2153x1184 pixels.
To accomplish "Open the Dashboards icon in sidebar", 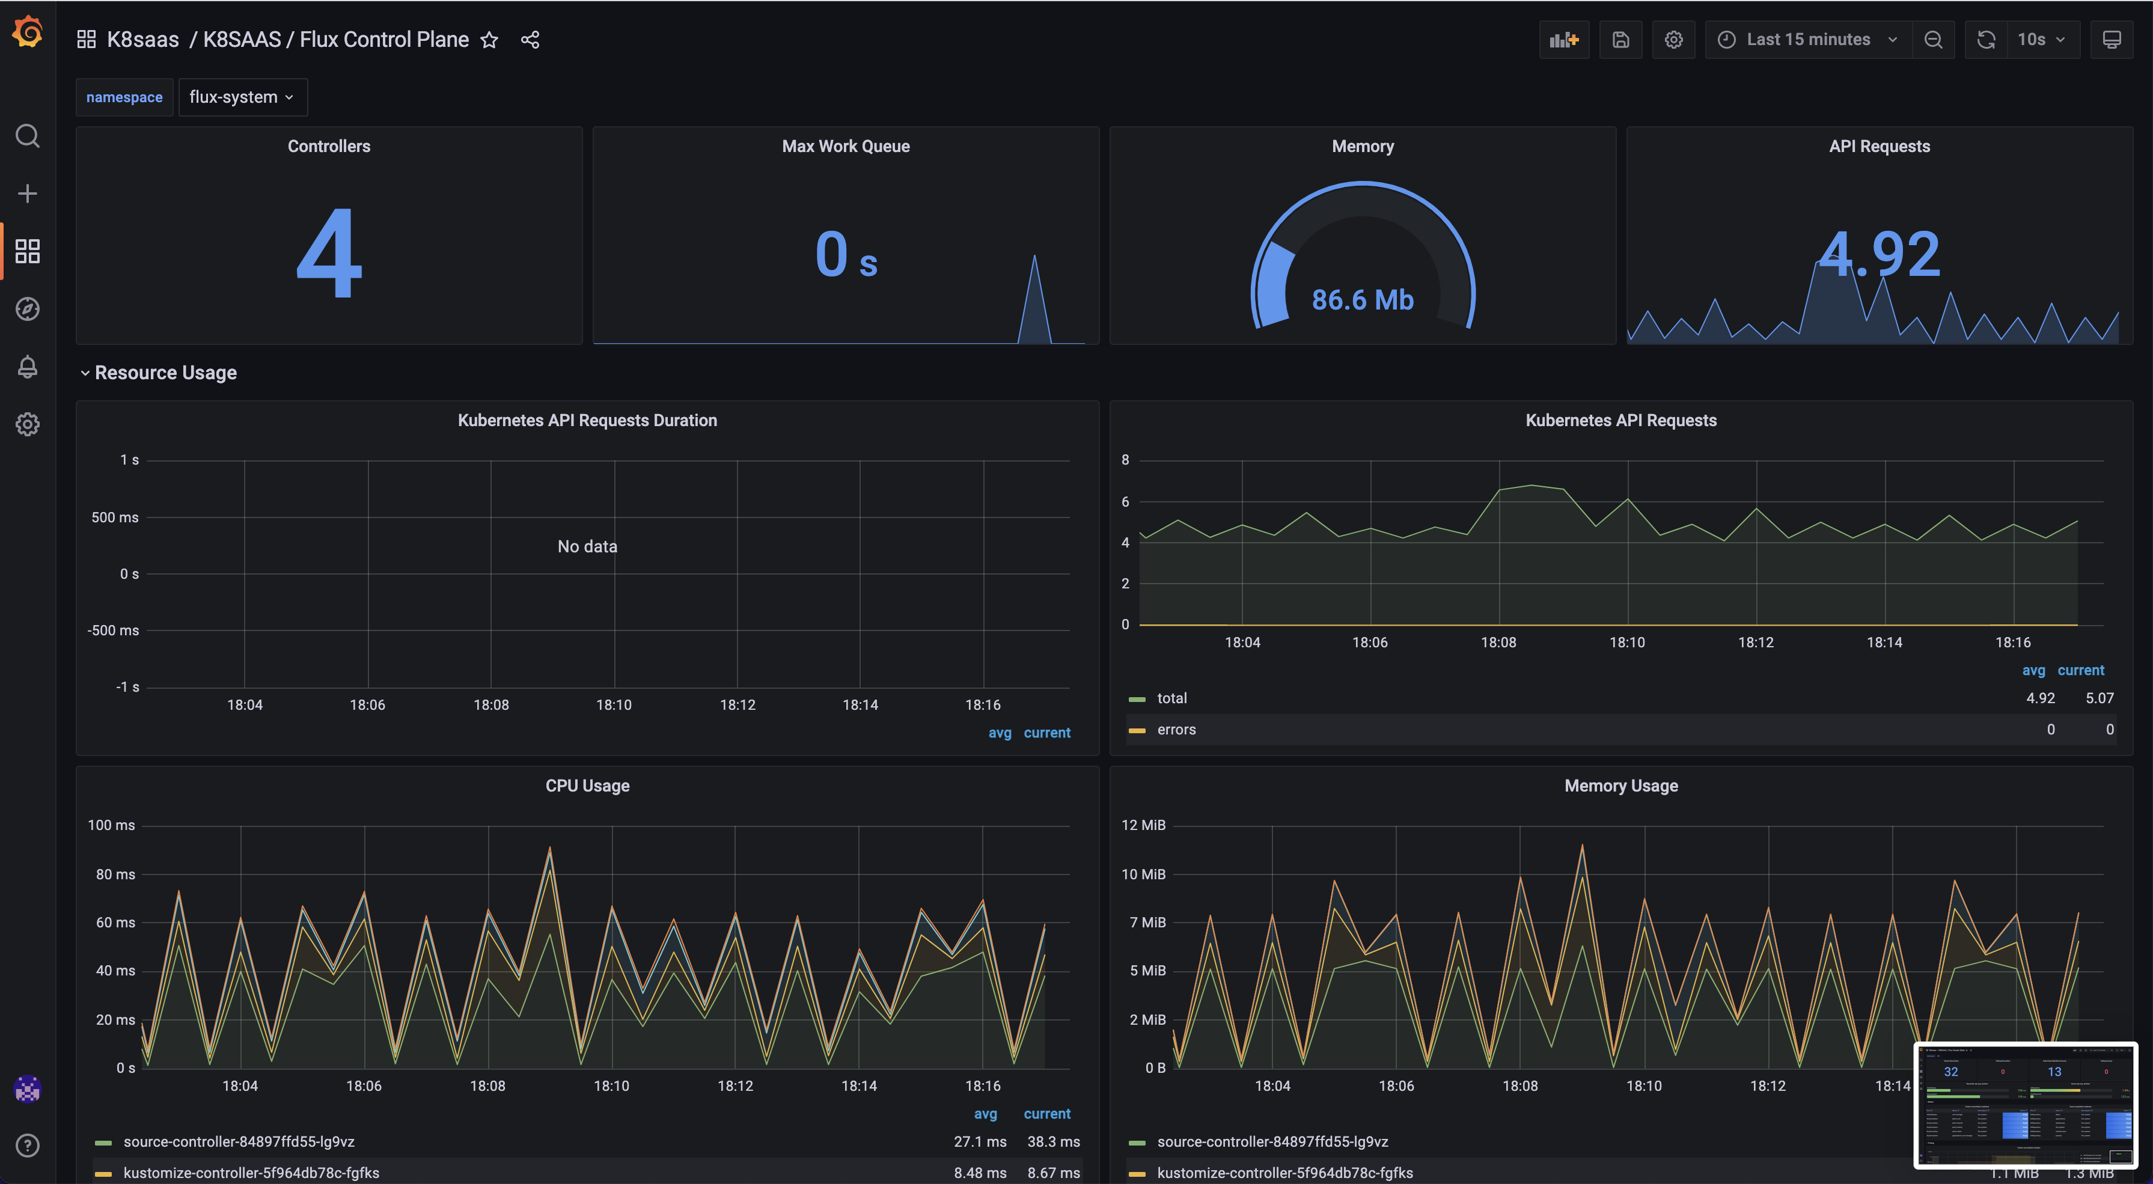I will 28,251.
